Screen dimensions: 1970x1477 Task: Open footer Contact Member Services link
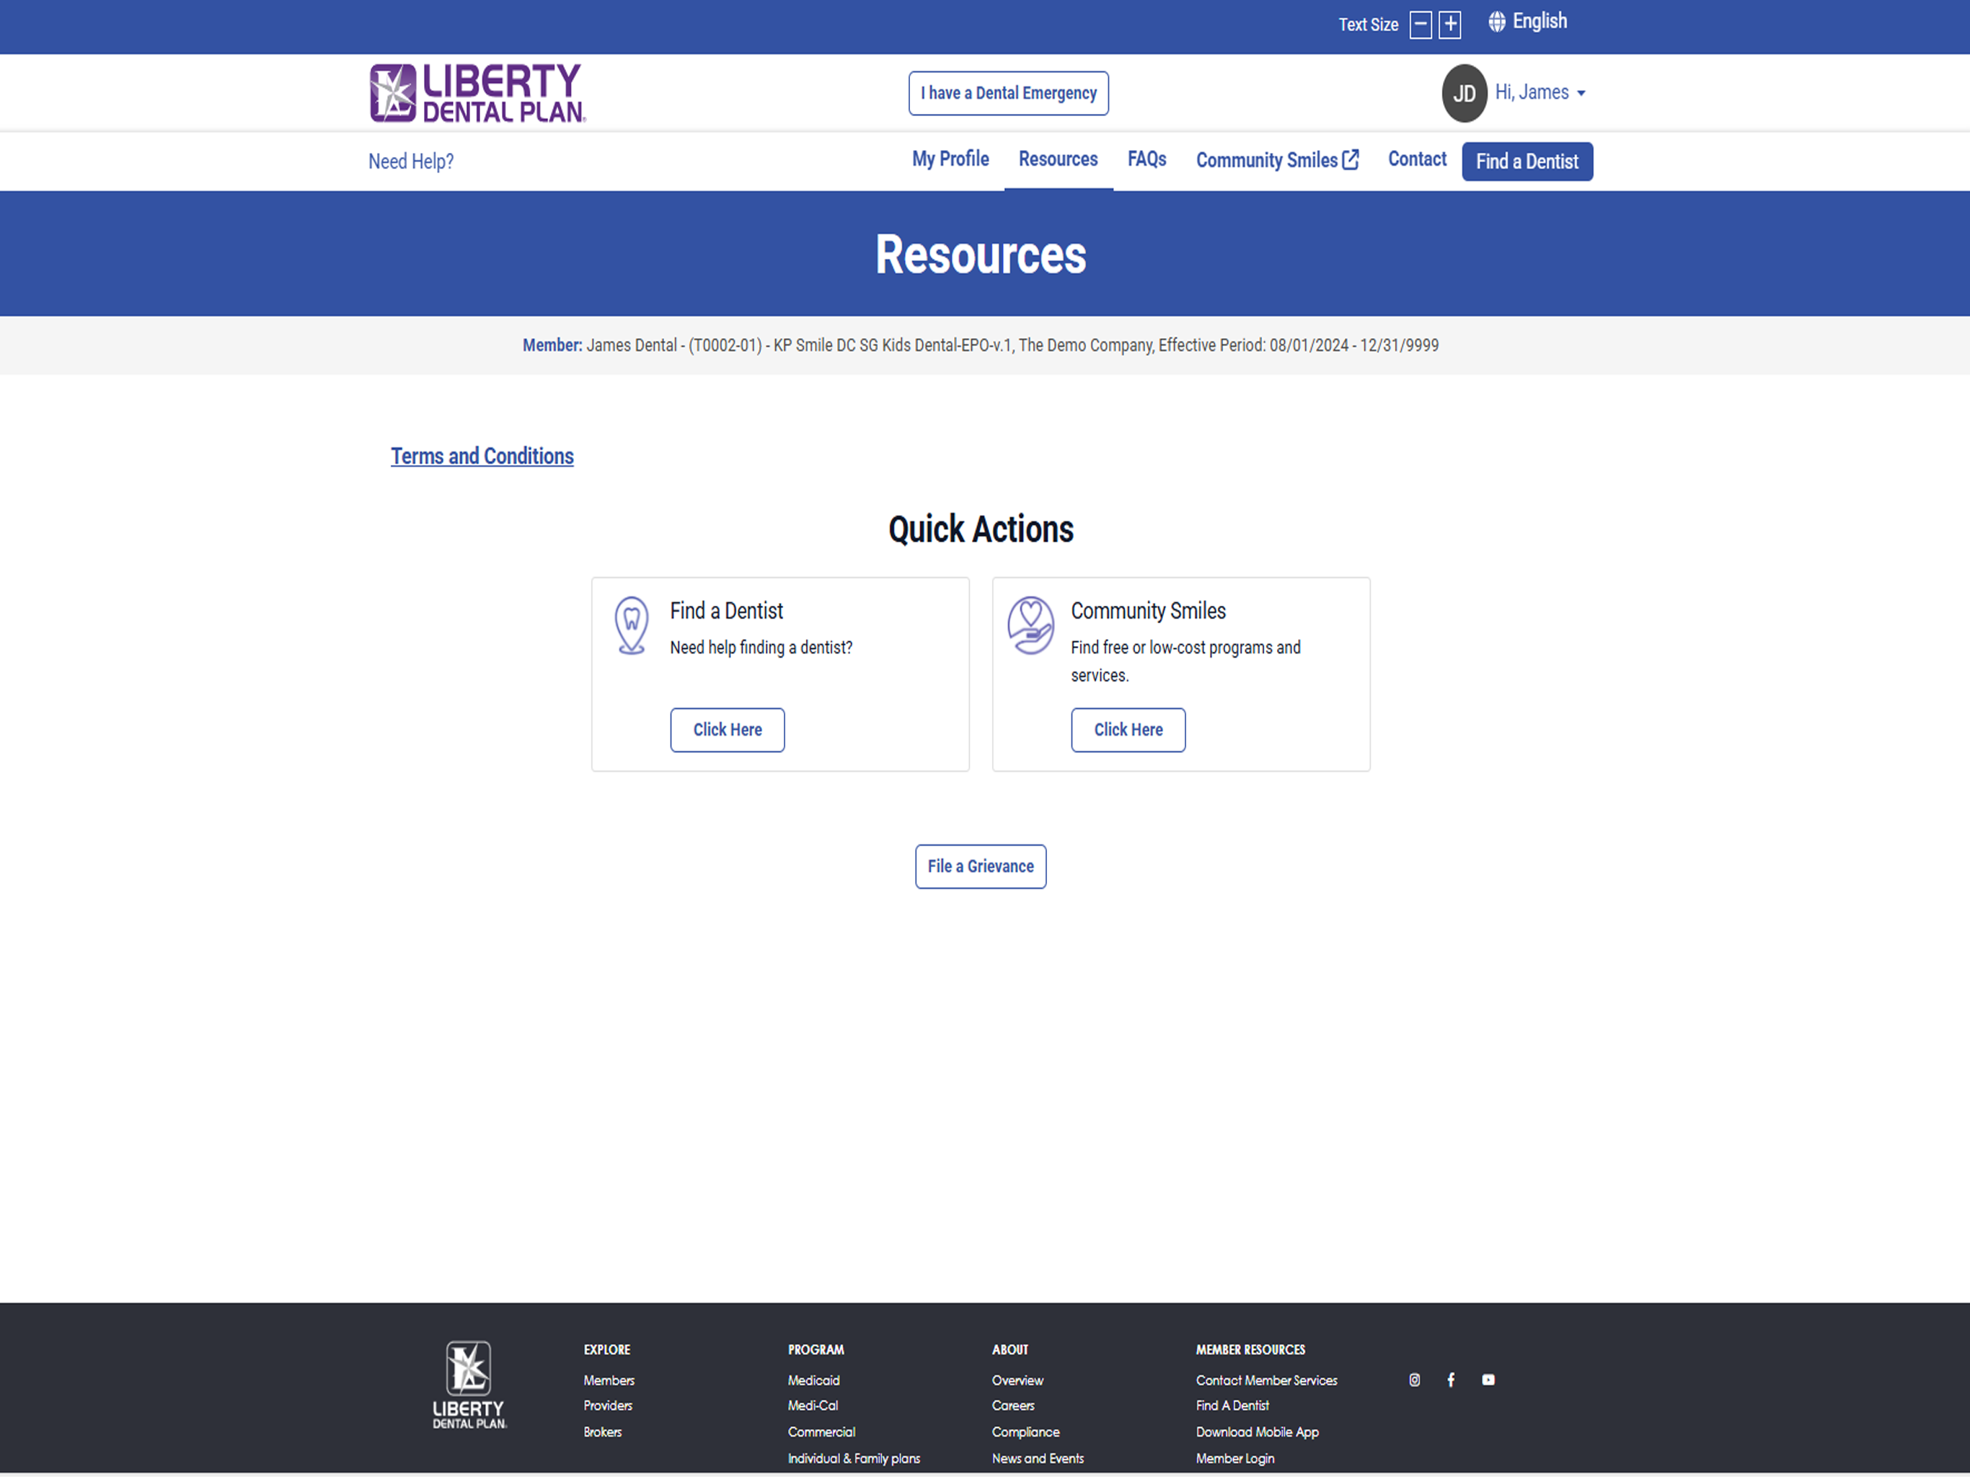click(x=1266, y=1380)
